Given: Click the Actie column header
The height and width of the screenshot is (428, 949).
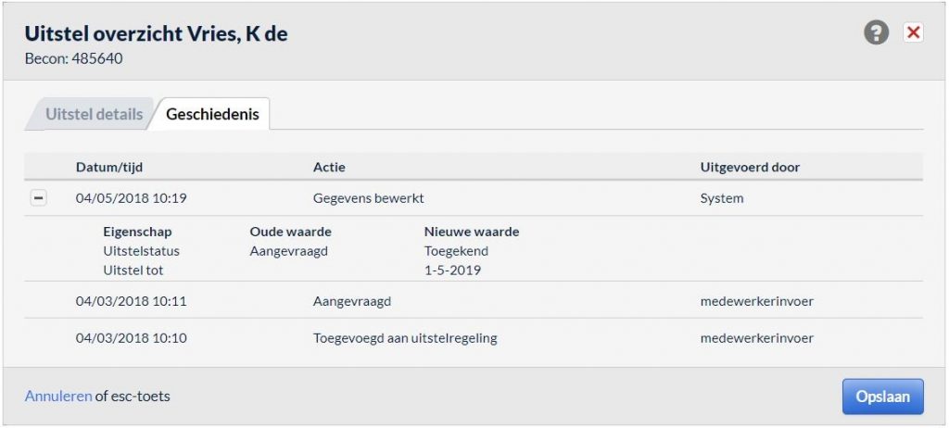Looking at the screenshot, I should pos(329,168).
